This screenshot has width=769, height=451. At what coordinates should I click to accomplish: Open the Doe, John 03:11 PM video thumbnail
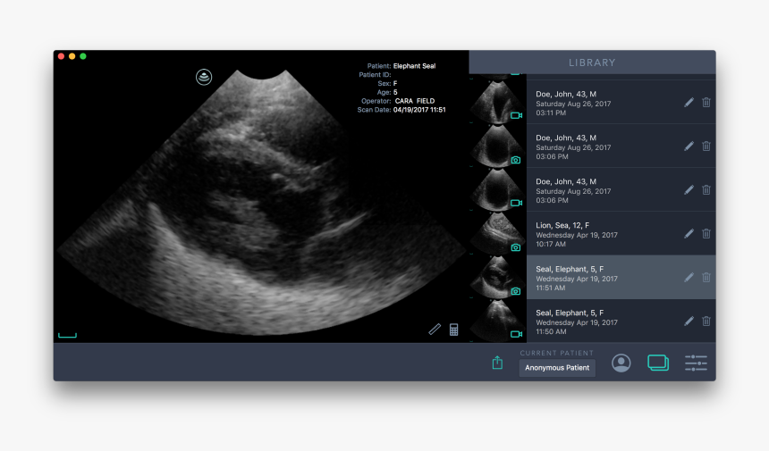point(497,102)
